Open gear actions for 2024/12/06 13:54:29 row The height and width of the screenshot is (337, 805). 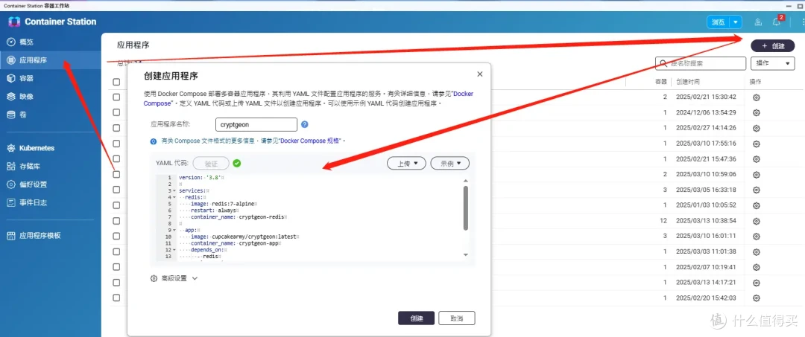756,112
